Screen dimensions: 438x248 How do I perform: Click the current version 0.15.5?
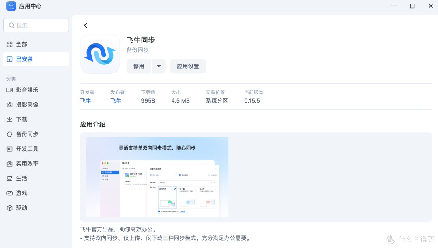tap(252, 101)
